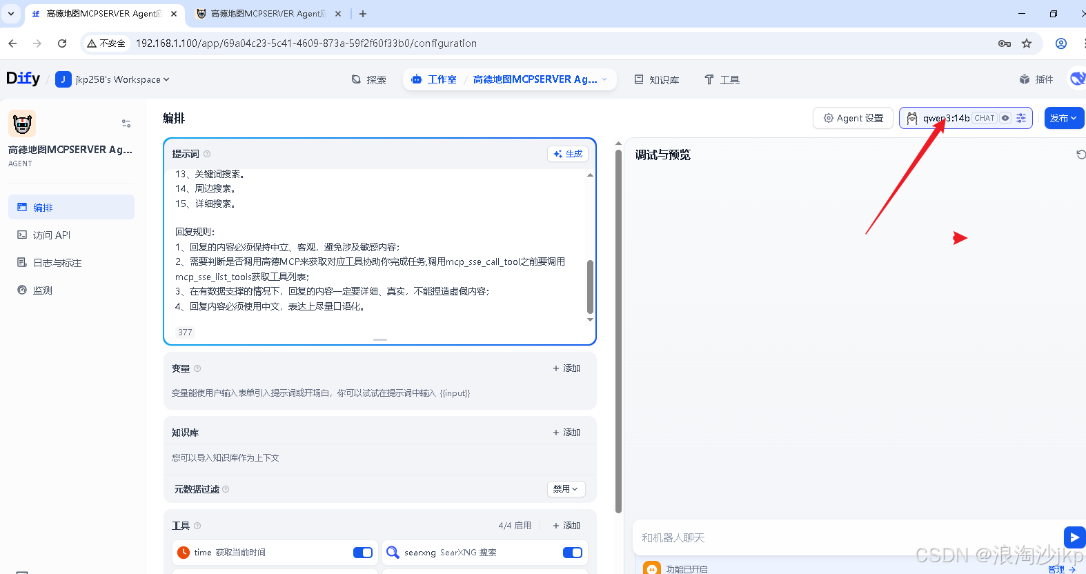Click the searxng magnifier icon
Screen dimensions: 1086x574
point(393,553)
